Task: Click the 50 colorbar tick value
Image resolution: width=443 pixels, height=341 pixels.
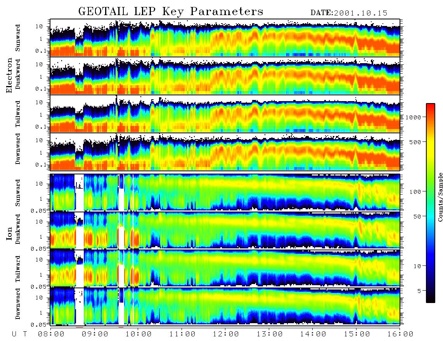Action: [417, 217]
